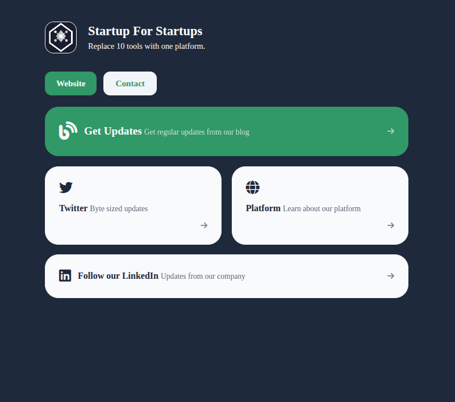Open the Contact button

pyautogui.click(x=130, y=83)
